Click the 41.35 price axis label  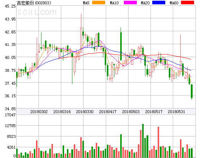pyautogui.click(x=10, y=45)
